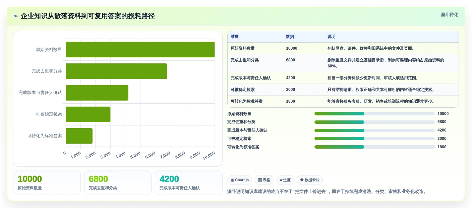Click the 1800 value beside the progress bar

(442, 147)
